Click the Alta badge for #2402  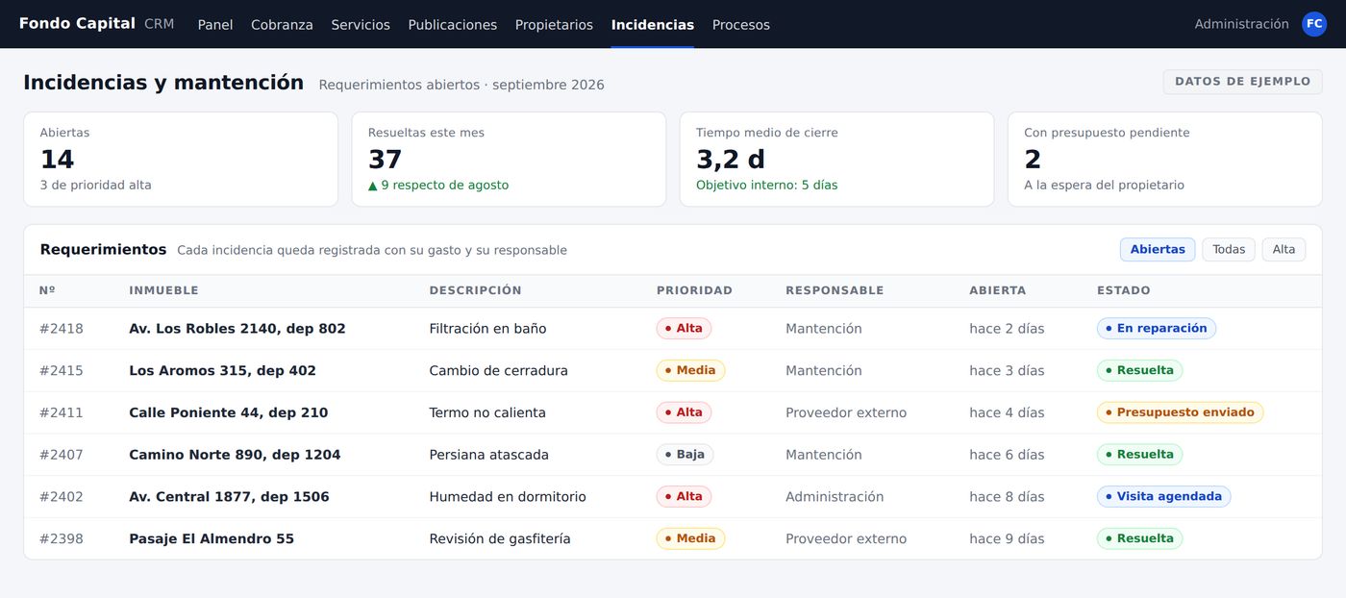click(x=684, y=497)
